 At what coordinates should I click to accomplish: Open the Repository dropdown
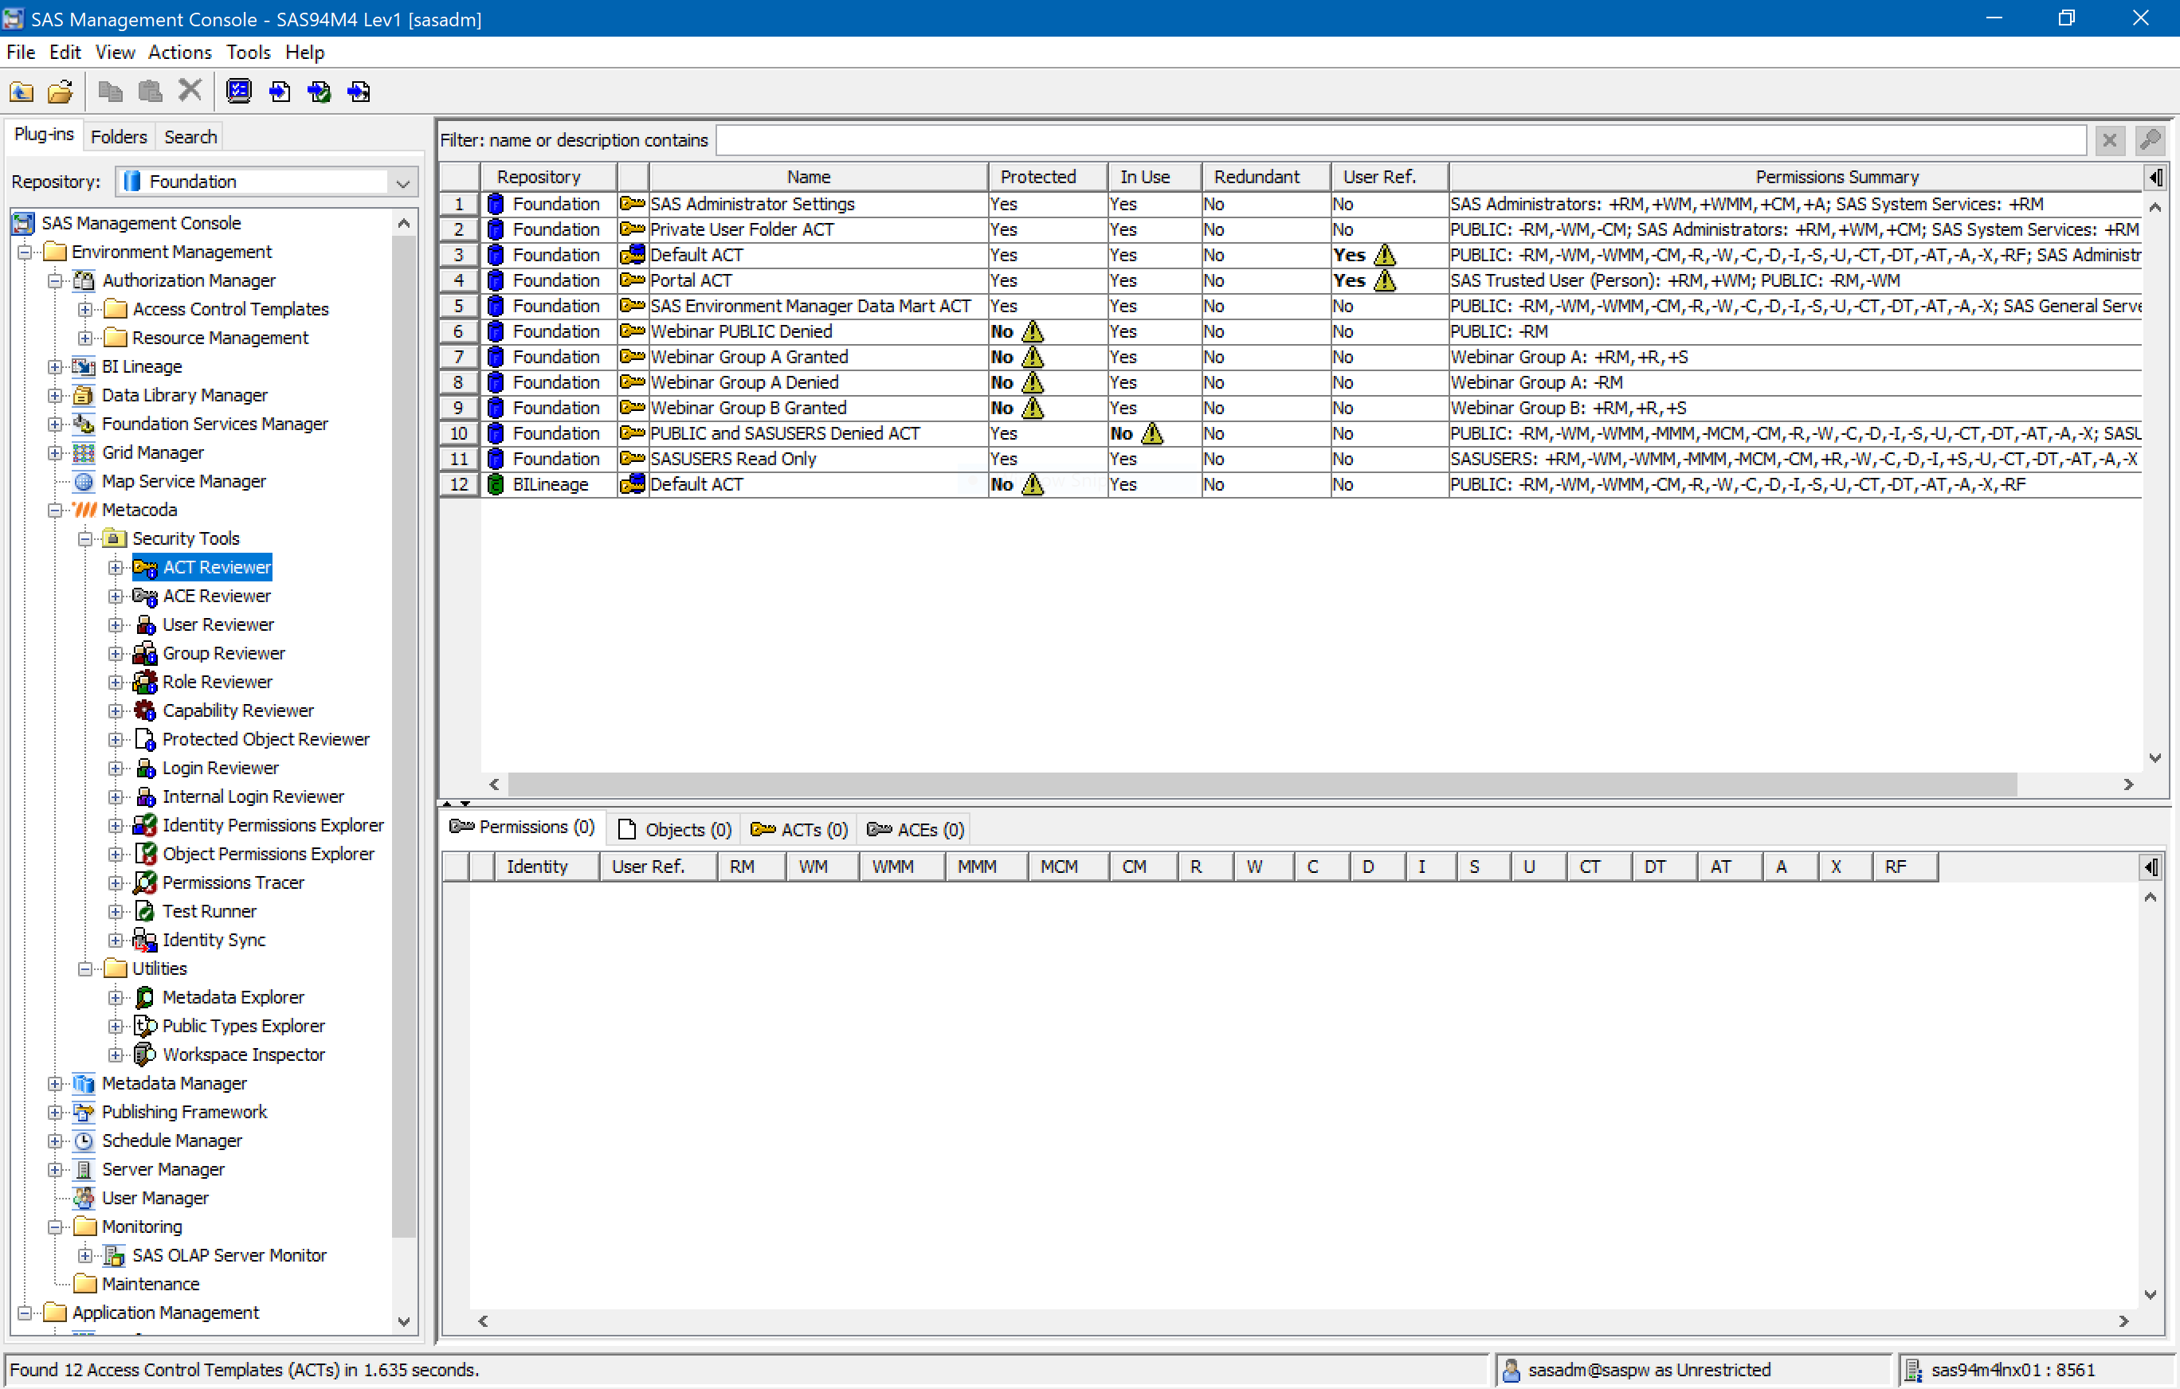[x=403, y=182]
